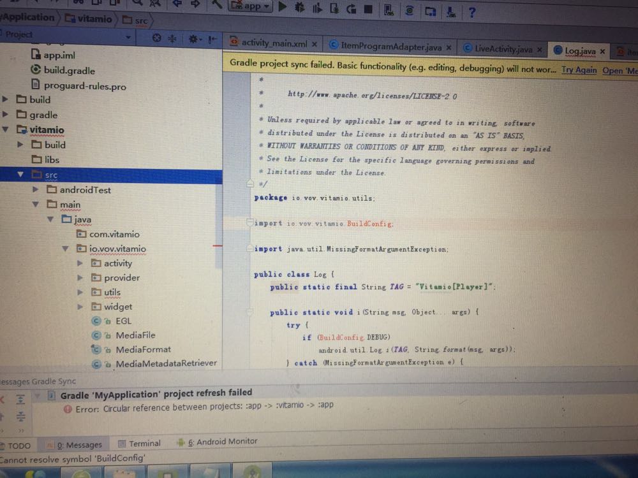
Task: Collapse the selected src folder
Action: [x=20, y=175]
